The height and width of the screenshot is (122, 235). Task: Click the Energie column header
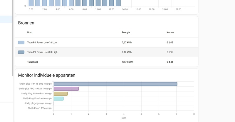[126, 32]
